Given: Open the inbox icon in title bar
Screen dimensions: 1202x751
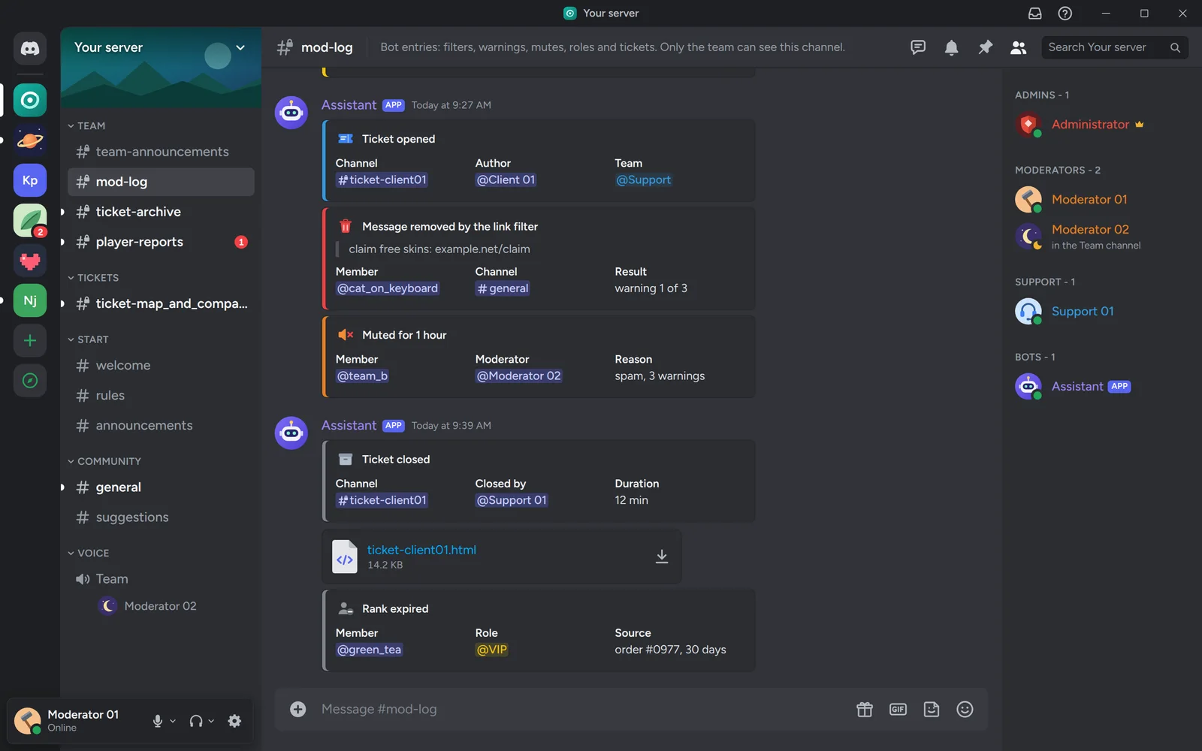Looking at the screenshot, I should click(x=1034, y=14).
